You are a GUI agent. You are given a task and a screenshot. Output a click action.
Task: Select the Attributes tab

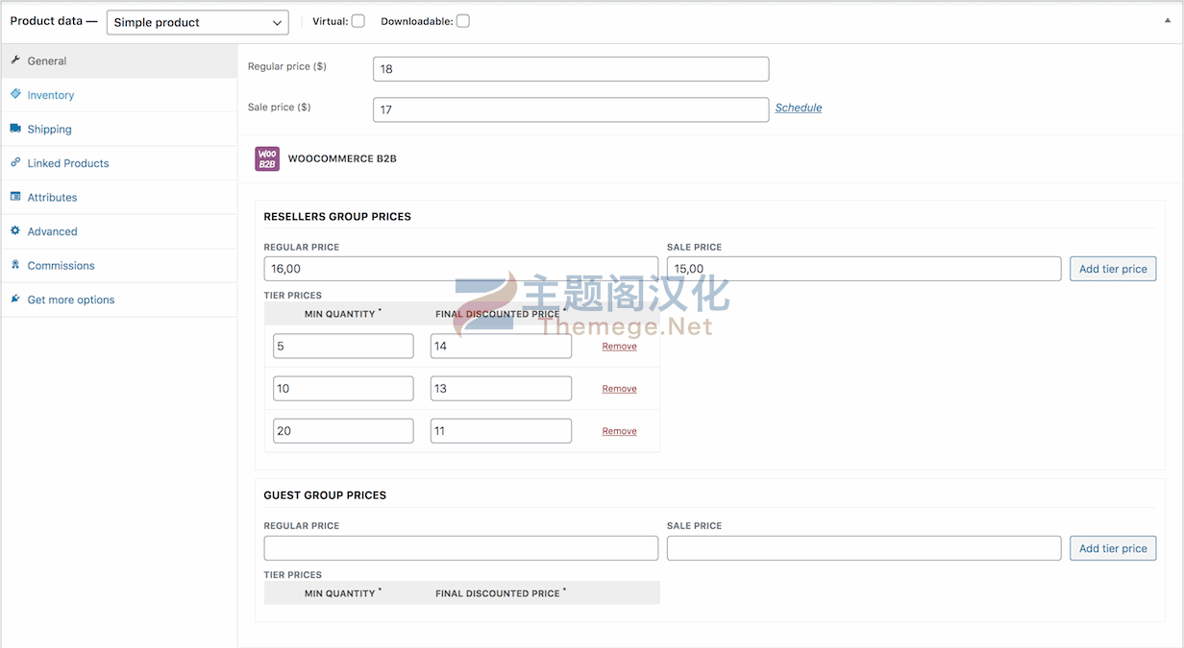tap(119, 197)
